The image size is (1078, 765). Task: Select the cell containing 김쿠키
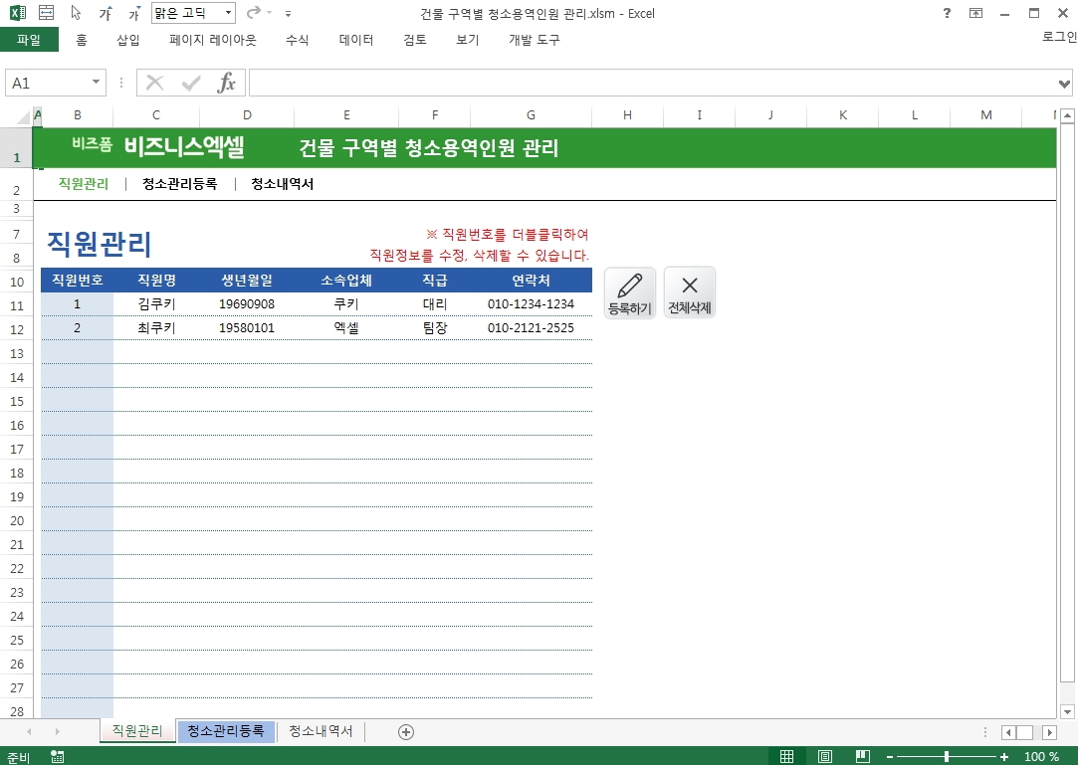(x=156, y=304)
